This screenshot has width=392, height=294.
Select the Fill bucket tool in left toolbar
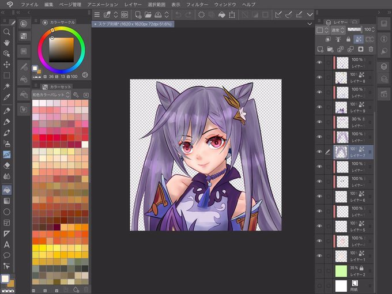pos(7,190)
